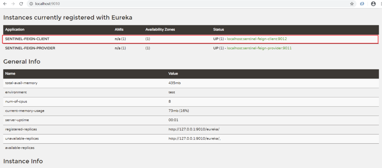The image size is (382, 168).
Task: View site information icon in address bar
Action: 31,4
